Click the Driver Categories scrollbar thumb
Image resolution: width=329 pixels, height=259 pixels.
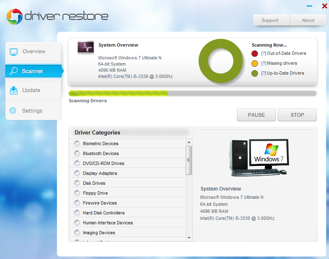coord(189,160)
